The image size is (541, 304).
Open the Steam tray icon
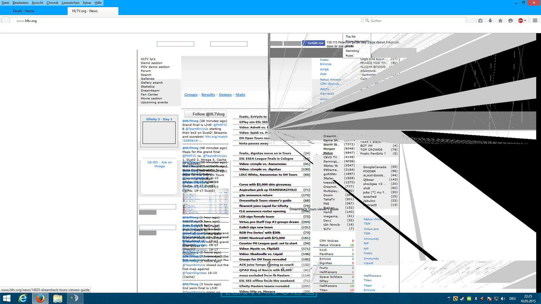(x=462, y=299)
